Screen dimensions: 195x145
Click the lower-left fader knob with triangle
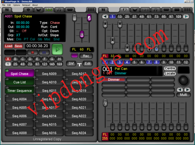[105, 103]
